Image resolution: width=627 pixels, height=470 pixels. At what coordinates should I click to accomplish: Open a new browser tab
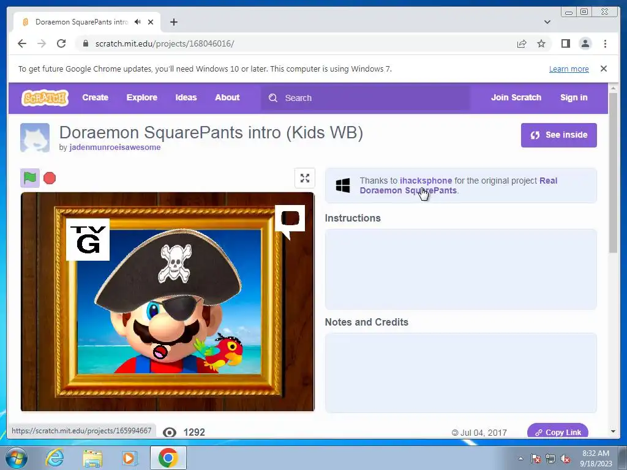[173, 22]
